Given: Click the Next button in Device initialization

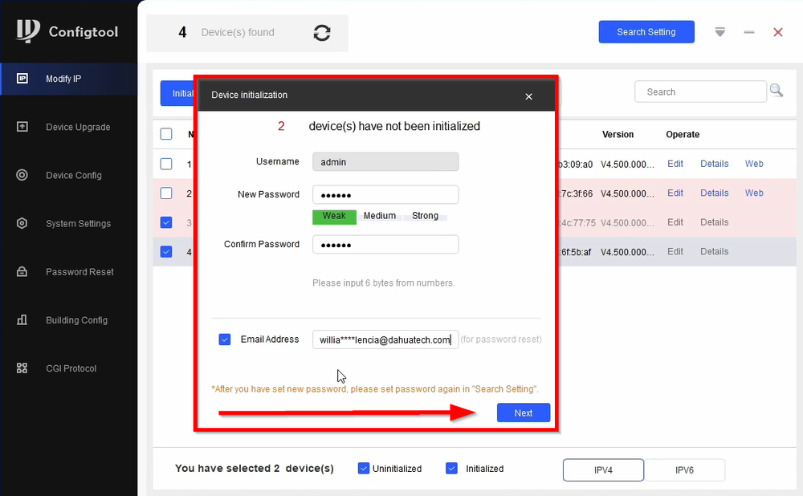Looking at the screenshot, I should [524, 413].
